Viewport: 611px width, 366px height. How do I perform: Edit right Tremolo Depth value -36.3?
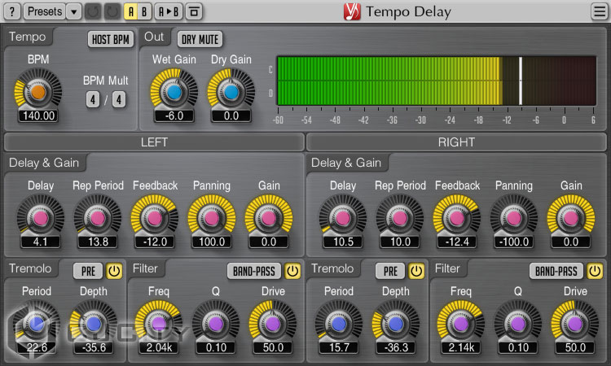(x=396, y=347)
